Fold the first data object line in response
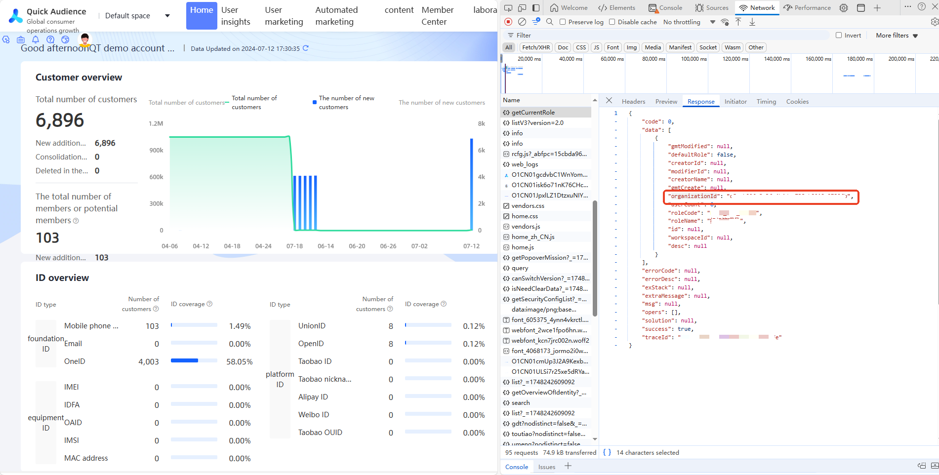 pos(616,138)
